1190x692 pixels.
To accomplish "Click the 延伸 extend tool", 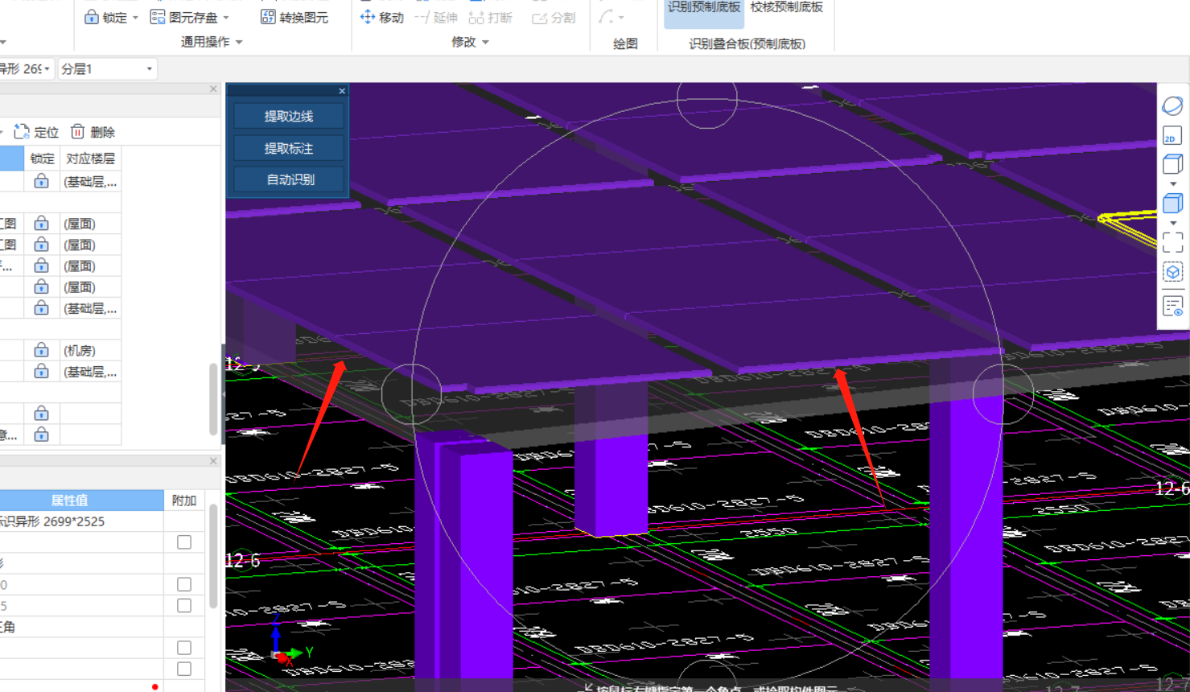I will [436, 17].
